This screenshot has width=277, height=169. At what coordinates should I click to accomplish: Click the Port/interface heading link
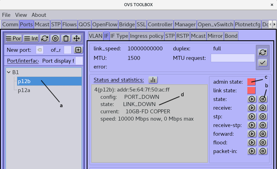point(23,61)
